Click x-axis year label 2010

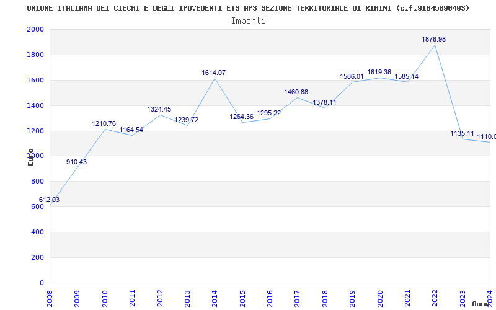click(x=105, y=298)
